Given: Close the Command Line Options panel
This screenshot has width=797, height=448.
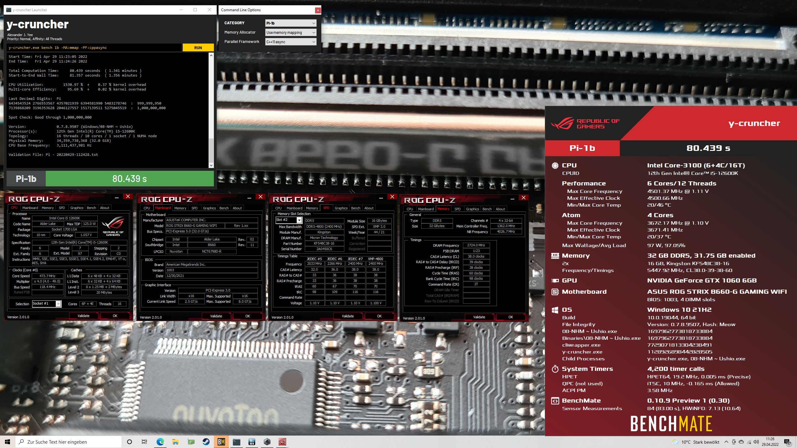Looking at the screenshot, I should pyautogui.click(x=318, y=10).
